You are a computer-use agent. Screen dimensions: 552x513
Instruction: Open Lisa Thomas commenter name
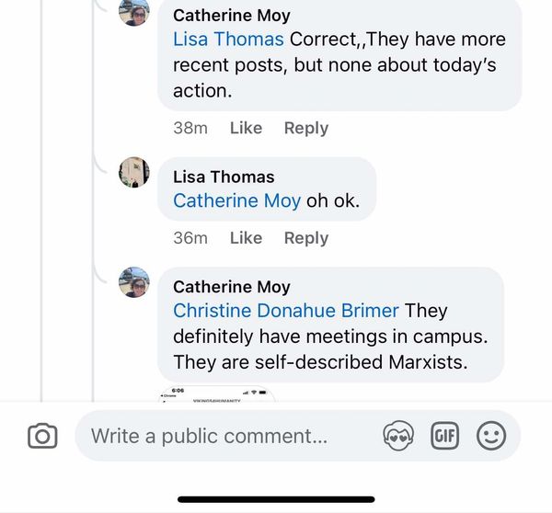pyautogui.click(x=224, y=177)
